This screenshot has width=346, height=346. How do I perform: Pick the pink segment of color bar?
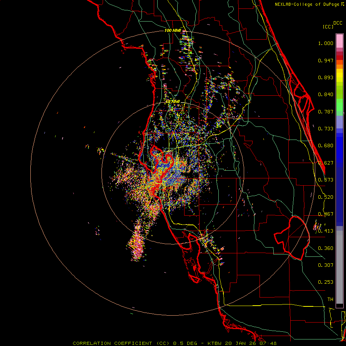[x=339, y=41]
